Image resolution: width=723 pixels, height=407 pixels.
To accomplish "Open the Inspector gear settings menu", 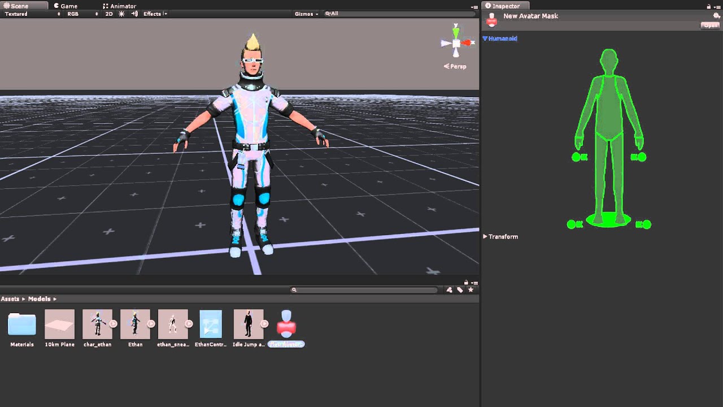I will pyautogui.click(x=717, y=16).
